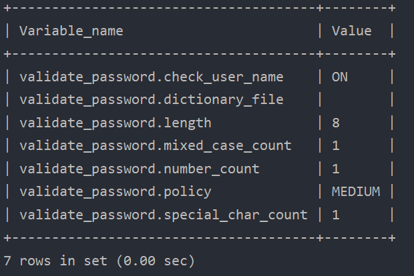Click the ON value for check_user_name
Screen dimensions: 414x276
tap(340, 77)
